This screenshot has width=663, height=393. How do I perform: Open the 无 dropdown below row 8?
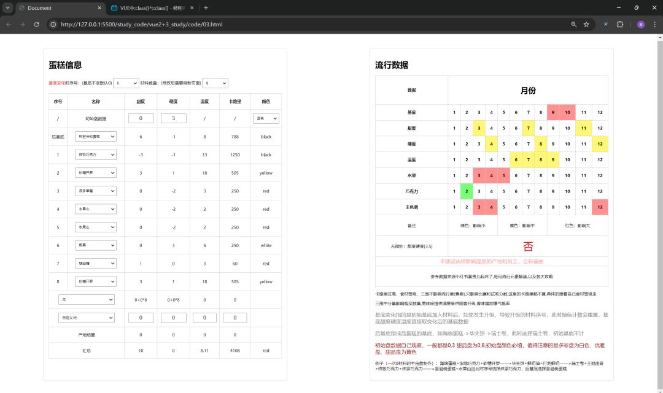[87, 300]
